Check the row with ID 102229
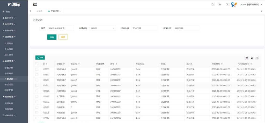Screen dimensions: 265x123 pyautogui.click(x=37, y=91)
